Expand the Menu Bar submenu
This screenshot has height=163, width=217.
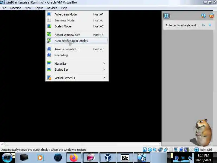click(x=77, y=64)
